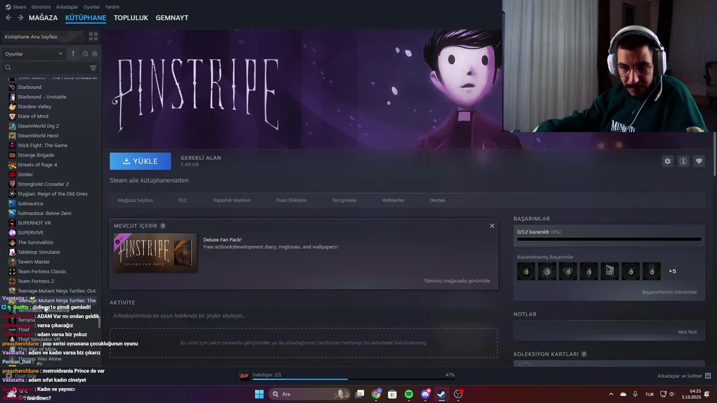
Task: Open Mağaza Sayfası link
Action: point(135,200)
